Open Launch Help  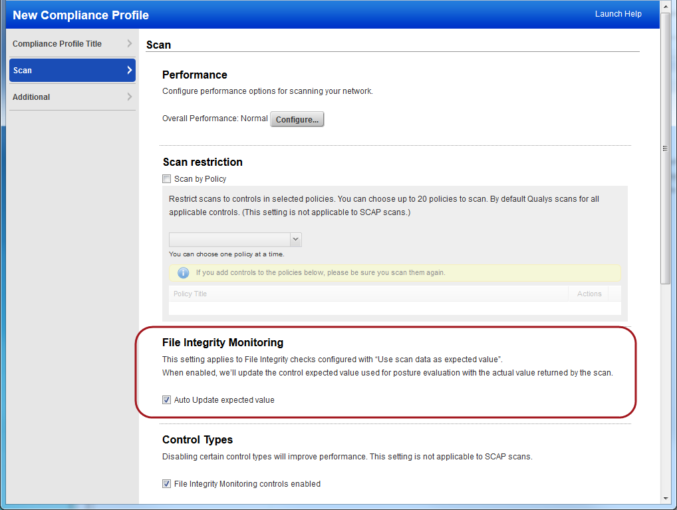[x=618, y=13]
